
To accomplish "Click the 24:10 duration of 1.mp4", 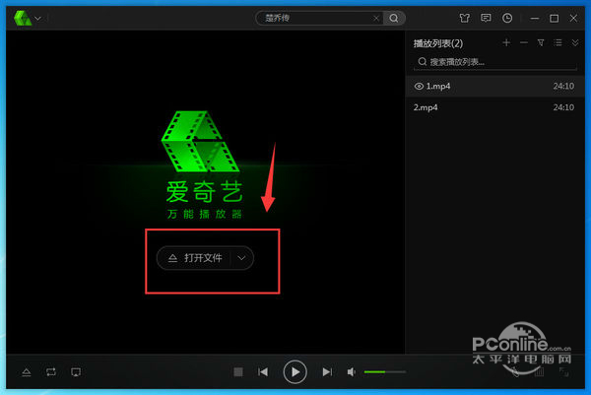I will click(x=563, y=87).
